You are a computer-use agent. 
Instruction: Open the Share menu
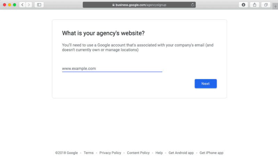click(x=255, y=5)
